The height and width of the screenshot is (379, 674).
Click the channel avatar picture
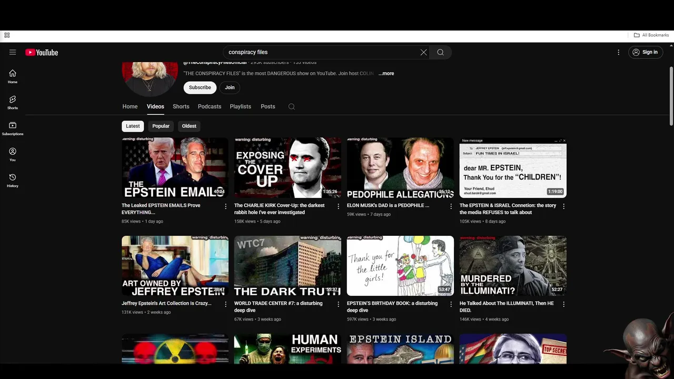point(150,78)
